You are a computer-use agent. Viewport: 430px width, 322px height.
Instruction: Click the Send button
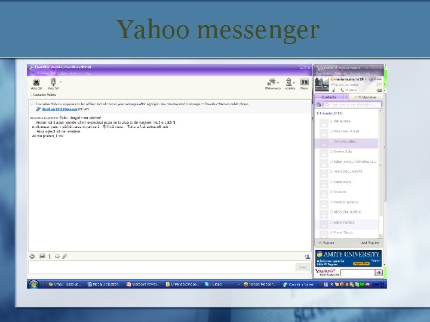(302, 267)
